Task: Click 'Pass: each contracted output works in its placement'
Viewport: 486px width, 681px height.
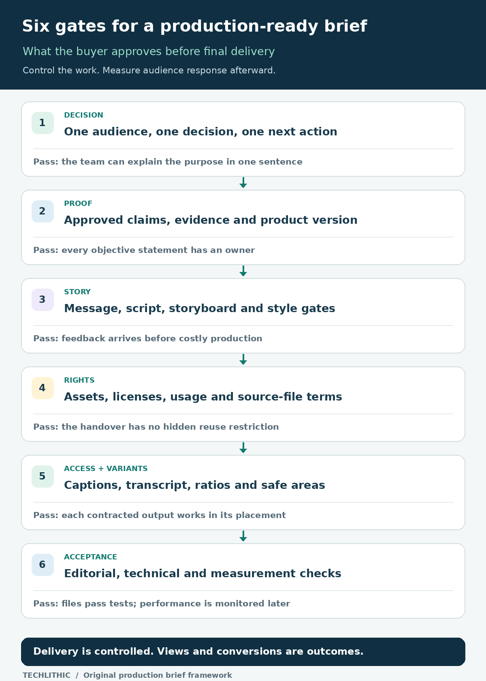Action: point(160,515)
